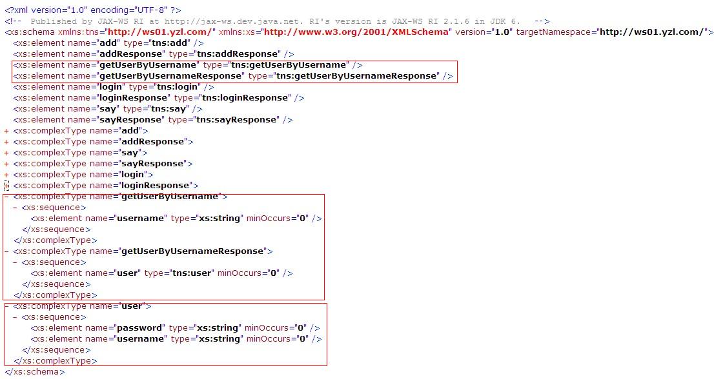Expand the complexType named addResponse
This screenshot has height=379, width=714.
click(6, 142)
